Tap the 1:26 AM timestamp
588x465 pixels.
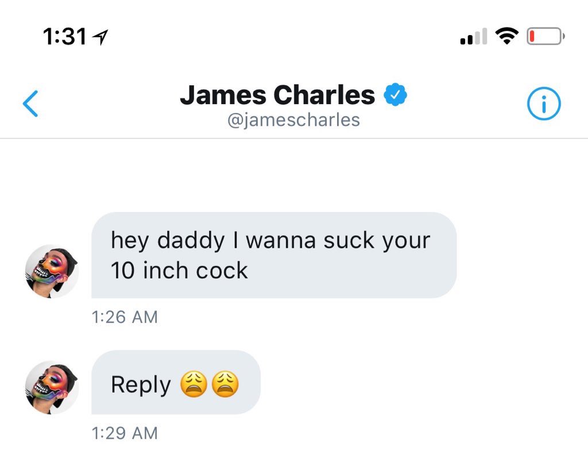tap(125, 317)
